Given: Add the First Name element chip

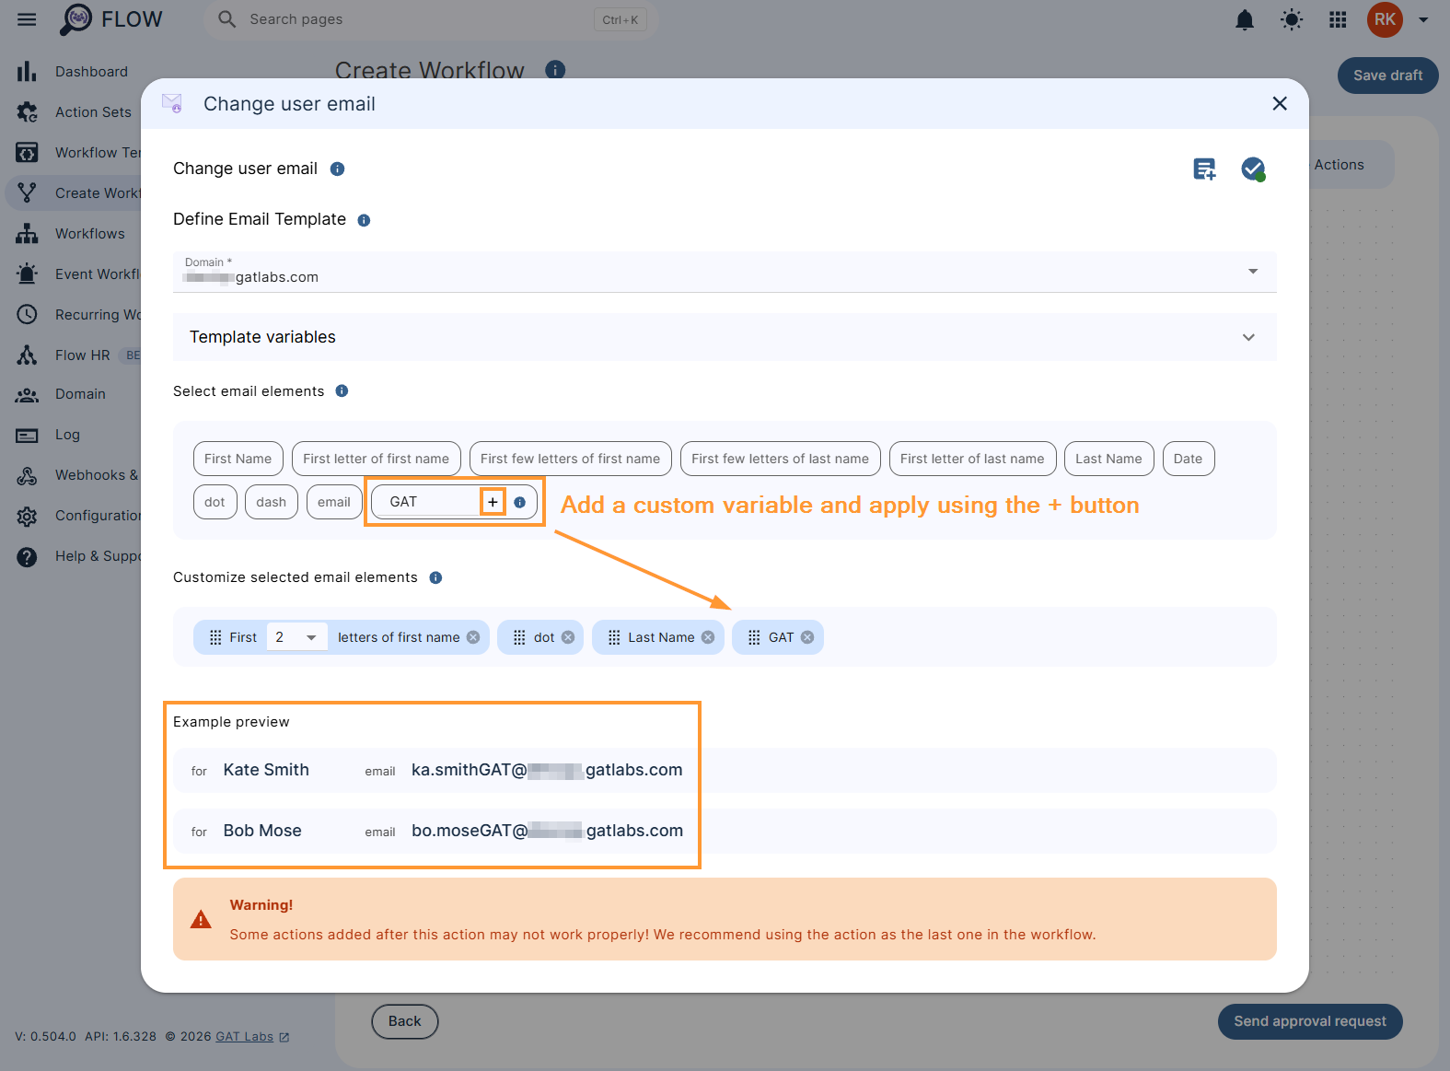Looking at the screenshot, I should 238,459.
